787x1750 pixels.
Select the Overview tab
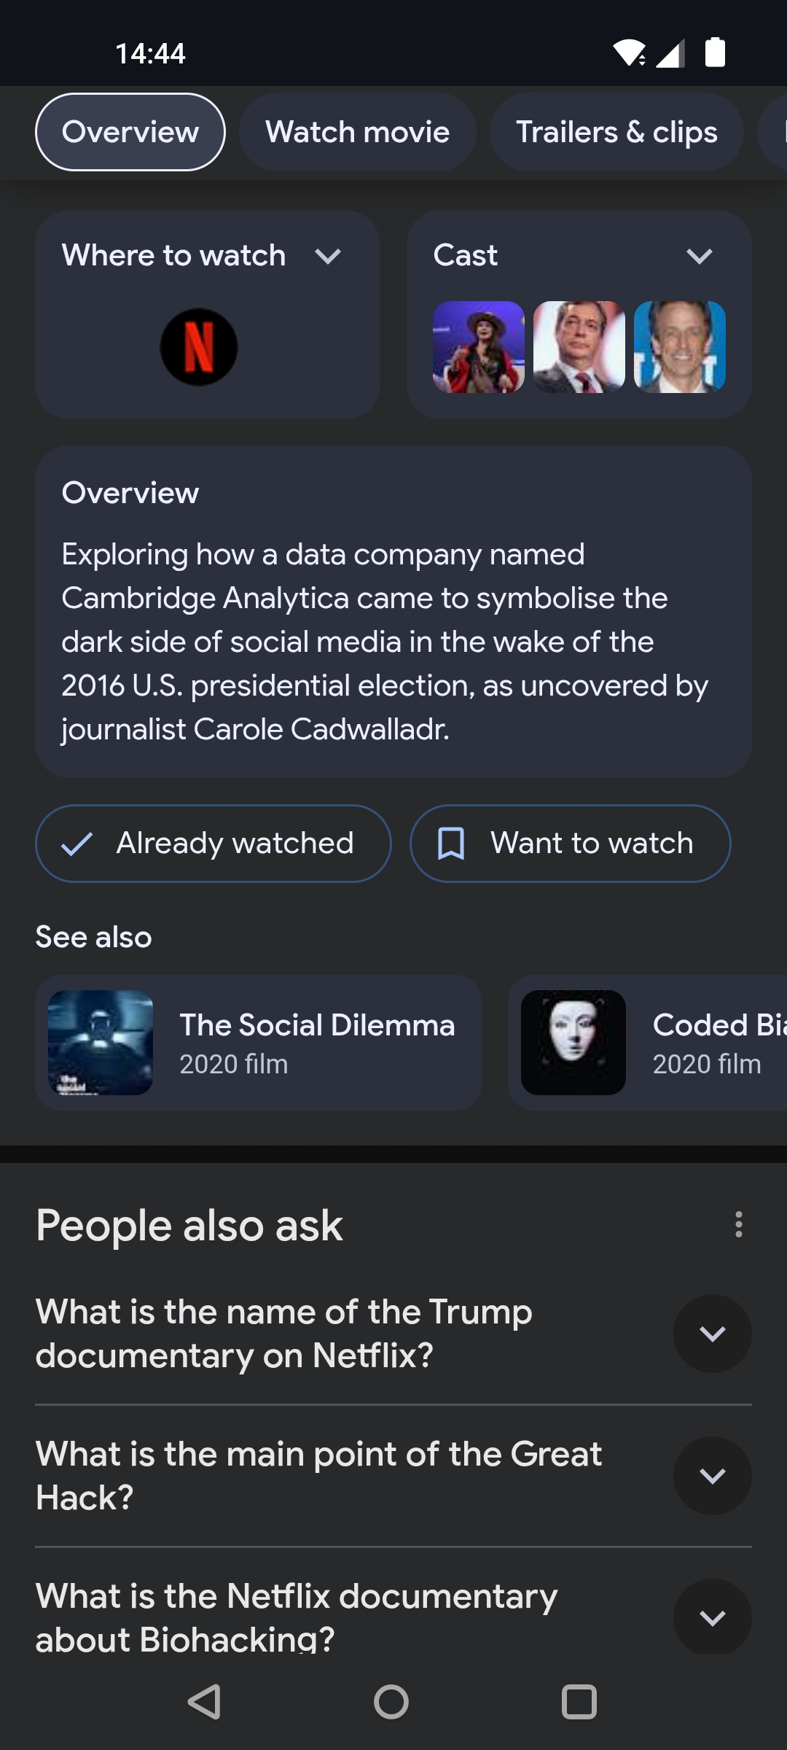pos(130,132)
